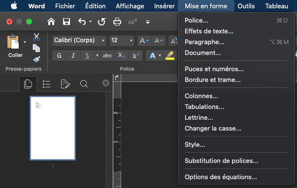Toggle strikethrough abc formatting
297x188 pixels.
[x=107, y=55]
